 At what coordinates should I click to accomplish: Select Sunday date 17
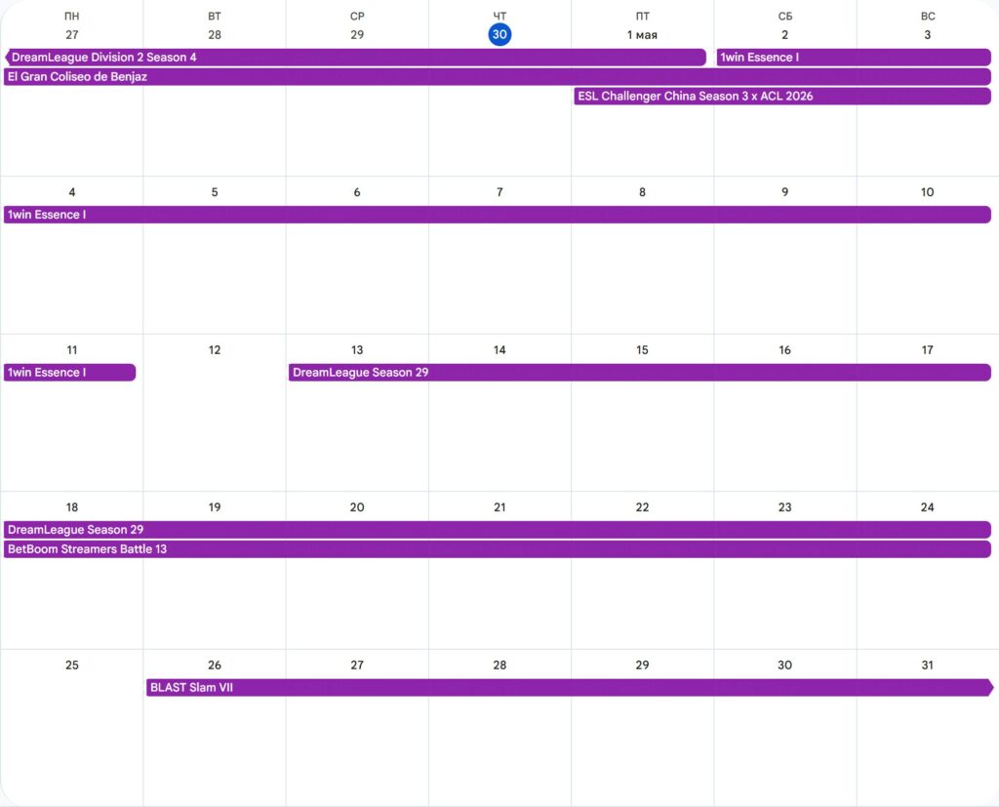tap(927, 350)
